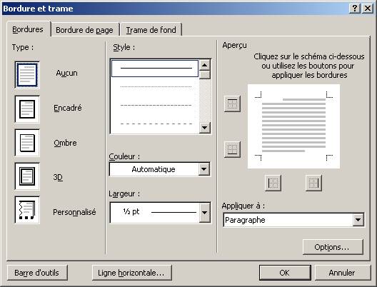Click the help question mark icon

tap(355, 9)
